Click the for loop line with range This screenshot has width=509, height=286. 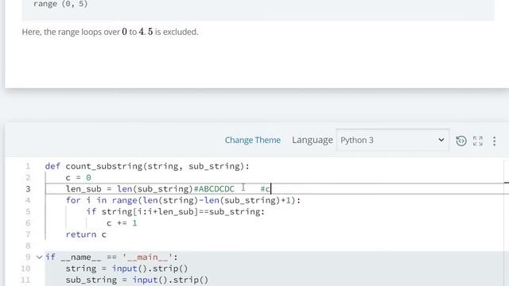[183, 200]
